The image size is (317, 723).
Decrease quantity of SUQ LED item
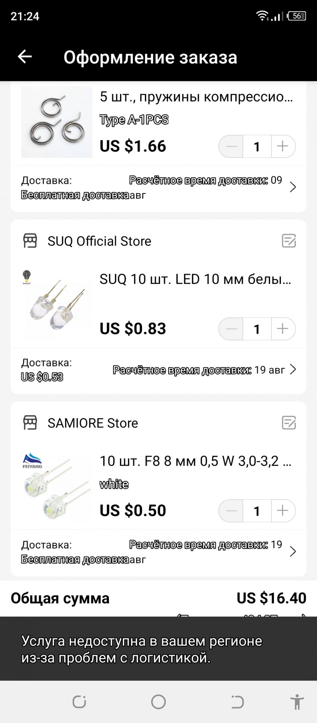[x=231, y=329]
